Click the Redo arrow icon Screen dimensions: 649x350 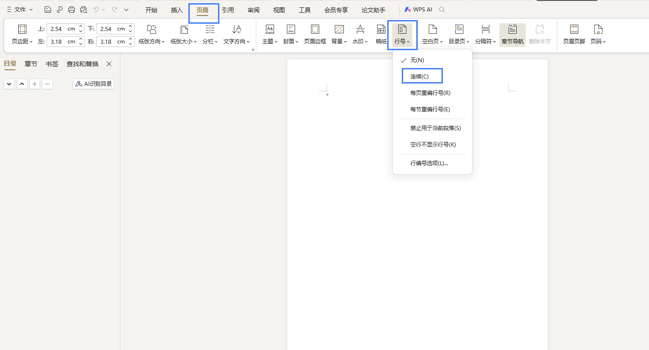(114, 10)
